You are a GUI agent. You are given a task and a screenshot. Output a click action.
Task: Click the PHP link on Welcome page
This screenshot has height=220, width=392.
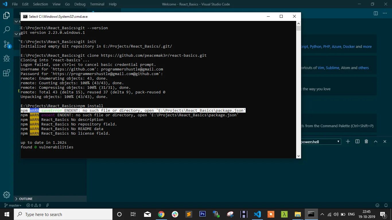(327, 47)
